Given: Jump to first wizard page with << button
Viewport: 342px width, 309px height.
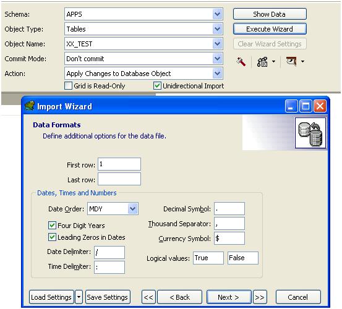Looking at the screenshot, I should (148, 297).
